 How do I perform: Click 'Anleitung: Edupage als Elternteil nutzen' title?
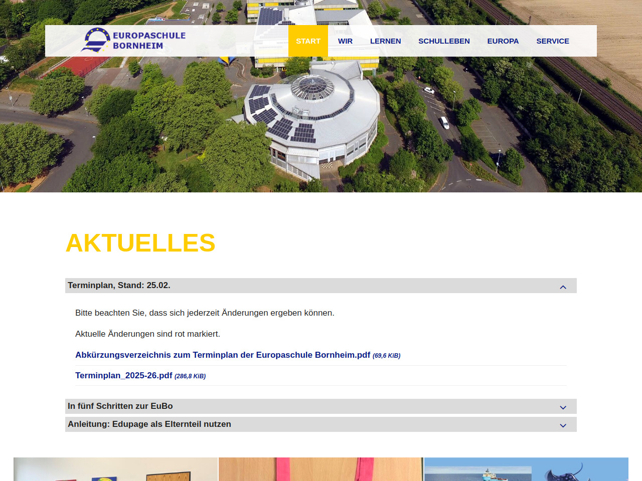click(x=149, y=424)
